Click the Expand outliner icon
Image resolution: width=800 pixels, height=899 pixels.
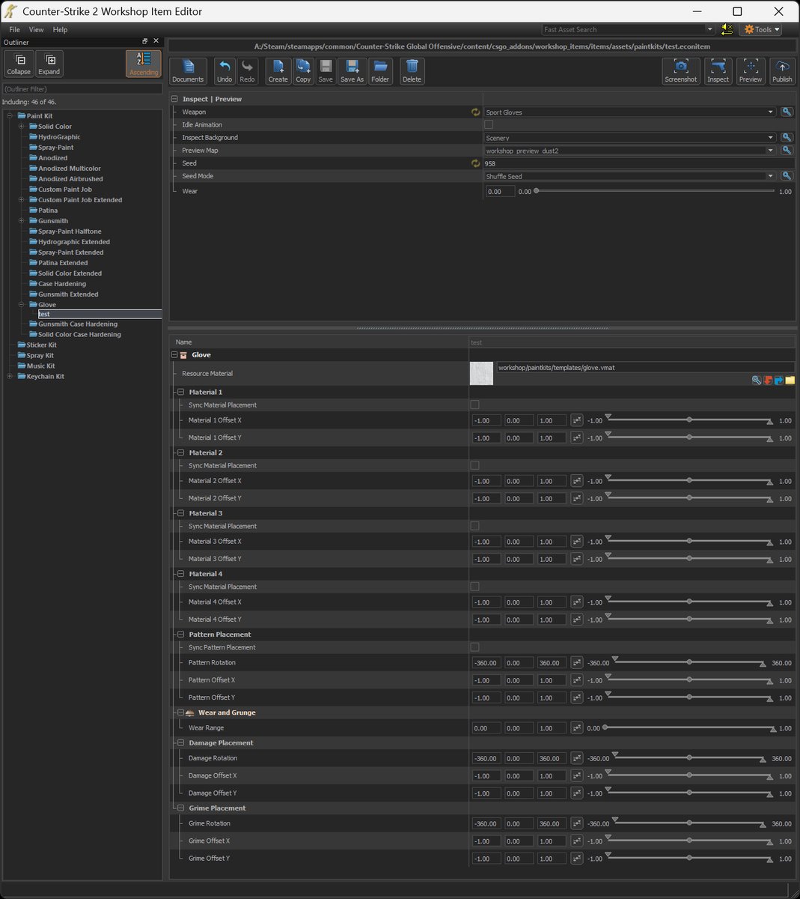(x=49, y=64)
